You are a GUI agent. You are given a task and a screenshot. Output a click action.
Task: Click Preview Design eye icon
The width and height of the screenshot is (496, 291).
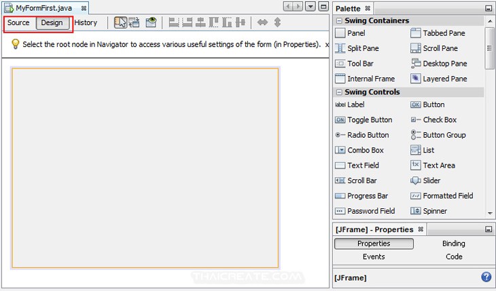152,22
